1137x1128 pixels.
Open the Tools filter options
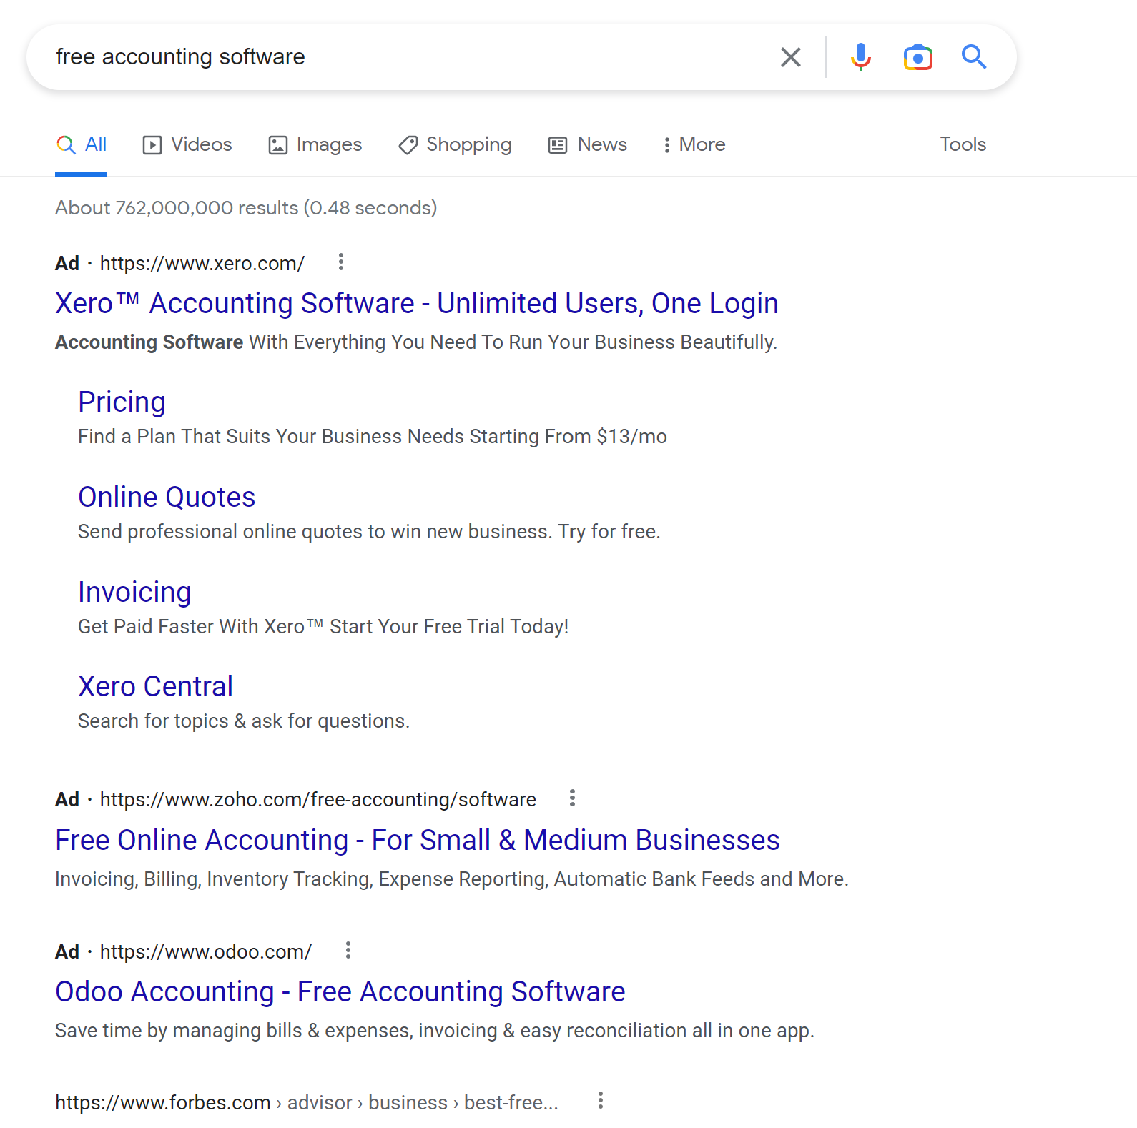963,144
